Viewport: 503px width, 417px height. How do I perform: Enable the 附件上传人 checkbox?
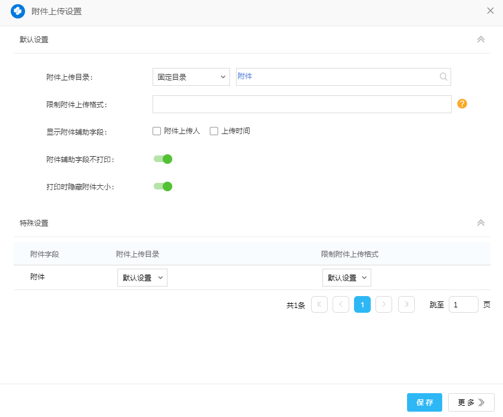pyautogui.click(x=157, y=131)
